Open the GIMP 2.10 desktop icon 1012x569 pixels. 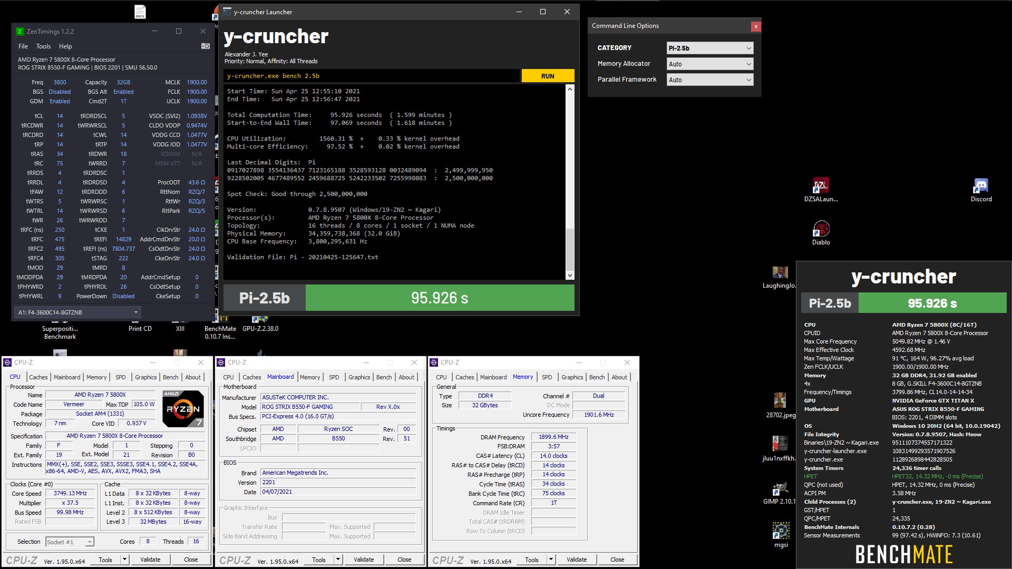coord(780,493)
